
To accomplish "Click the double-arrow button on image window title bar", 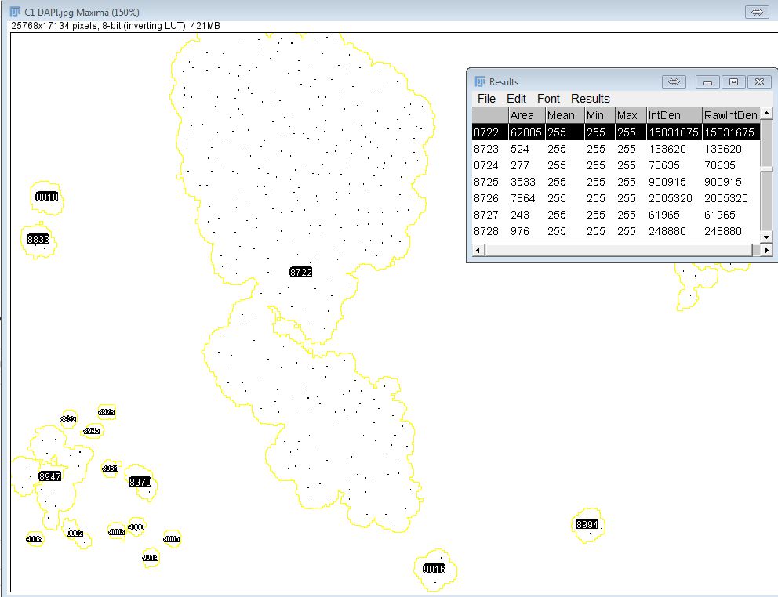I will pos(756,12).
